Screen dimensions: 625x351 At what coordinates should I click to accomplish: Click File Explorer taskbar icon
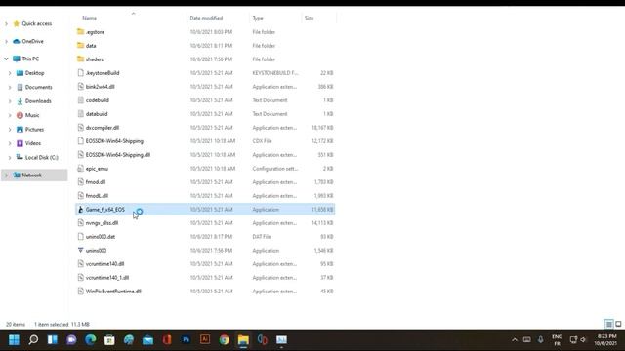pos(243,339)
